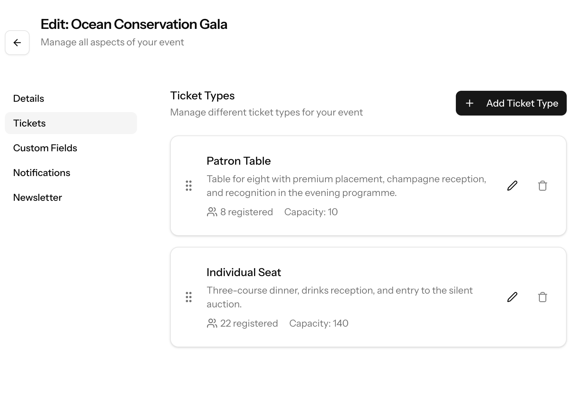Image resolution: width=586 pixels, height=405 pixels.
Task: Click the Individual Seat card title
Action: 244,272
